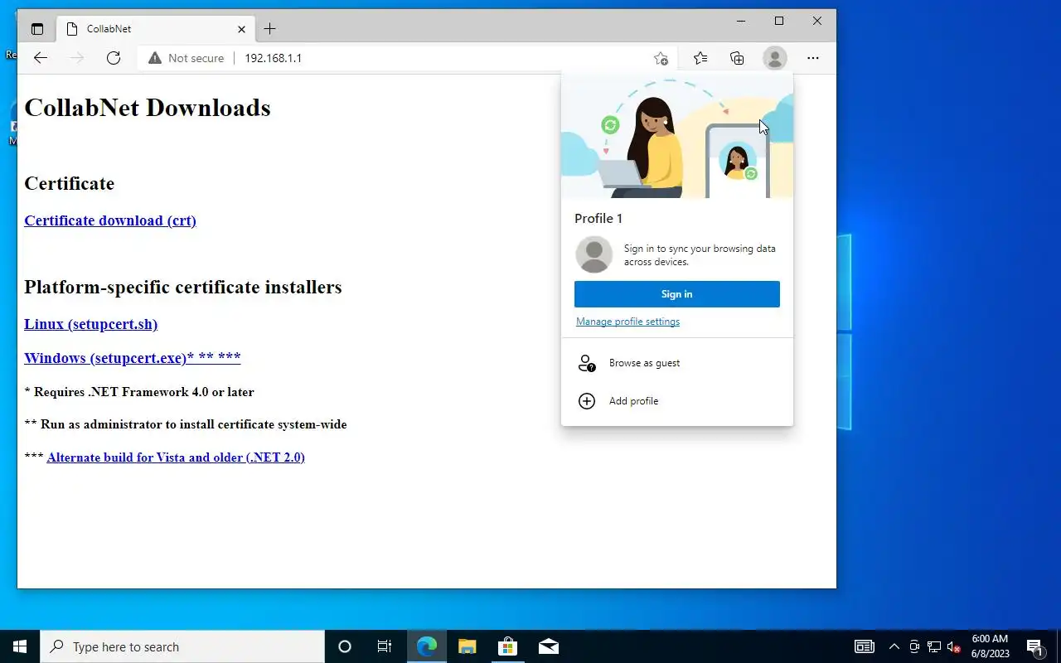
Task: Open Alternate build for Vista link
Action: [x=176, y=457]
